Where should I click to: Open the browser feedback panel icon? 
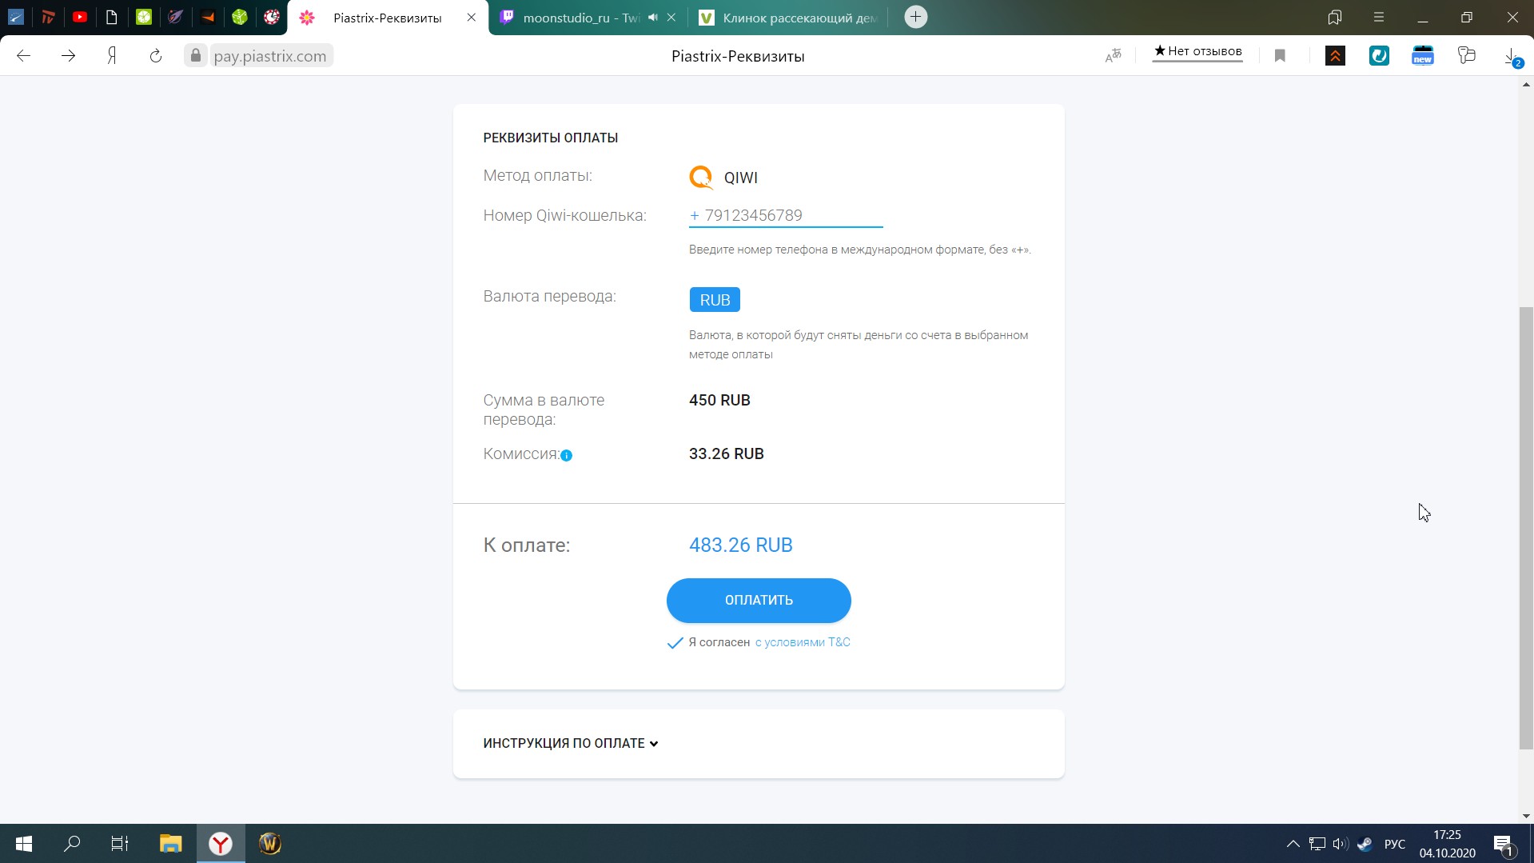point(1467,55)
